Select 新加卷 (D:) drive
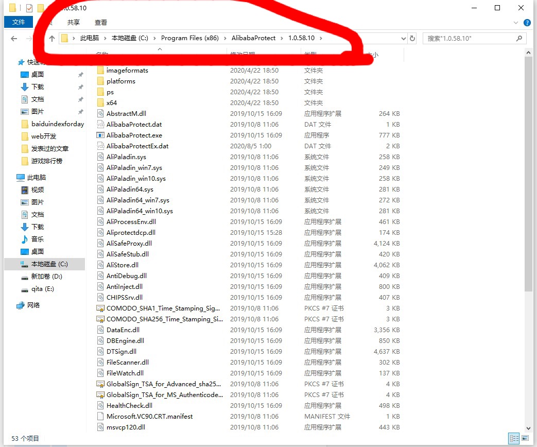This screenshot has width=537, height=447. [46, 276]
